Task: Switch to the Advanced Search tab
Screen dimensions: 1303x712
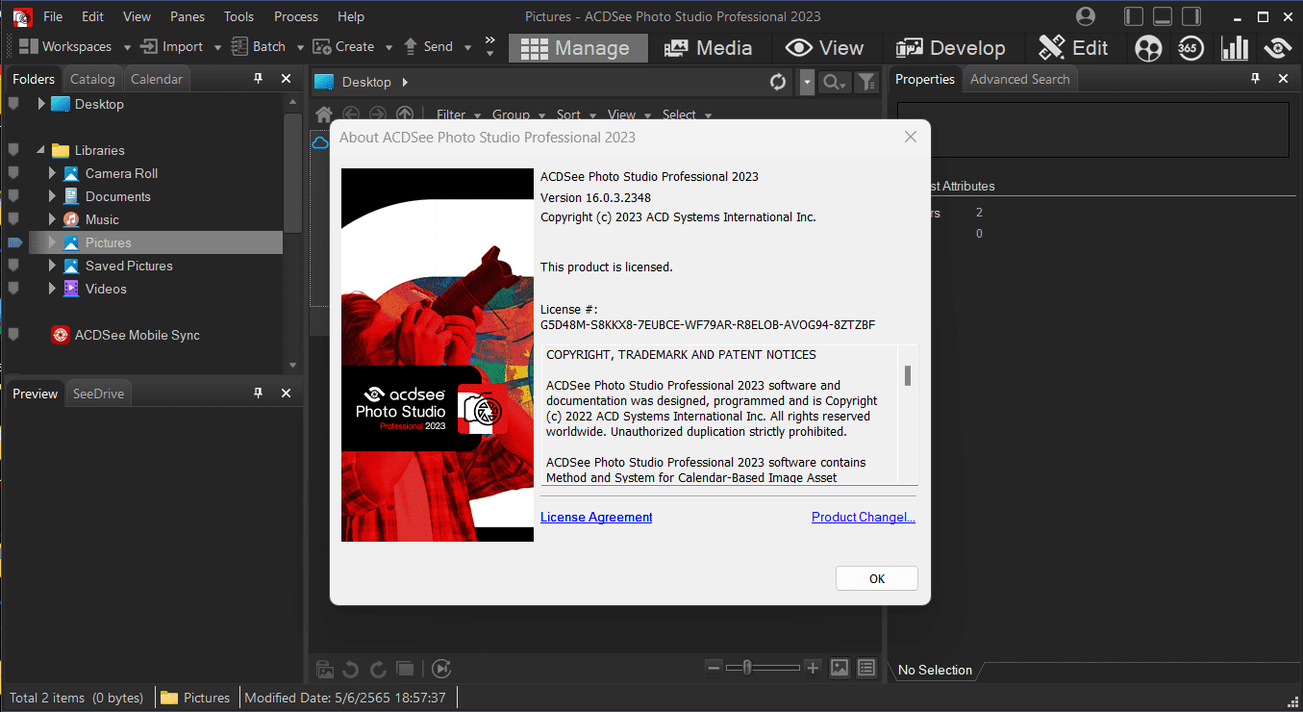Action: [x=1020, y=79]
